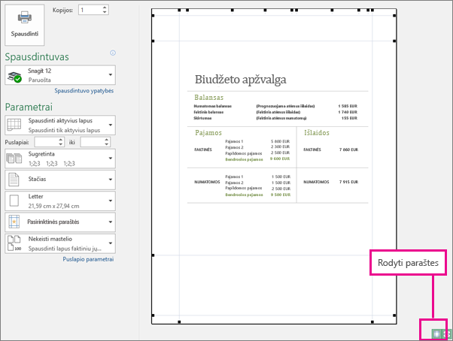The image size is (453, 341).
Task: Click the no scaling pages icon
Action: tap(14, 243)
